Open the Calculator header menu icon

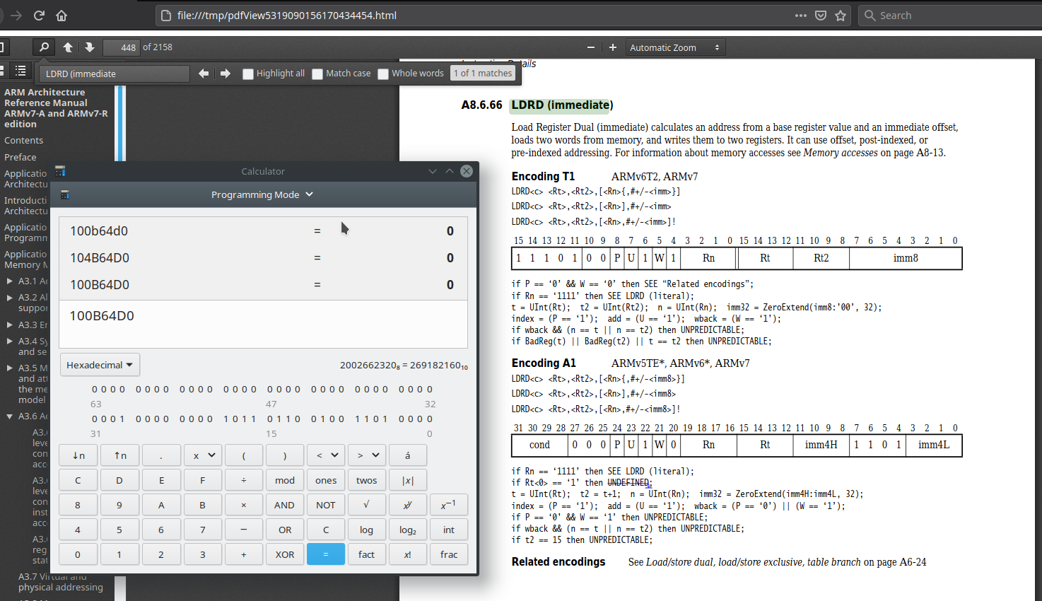point(65,194)
